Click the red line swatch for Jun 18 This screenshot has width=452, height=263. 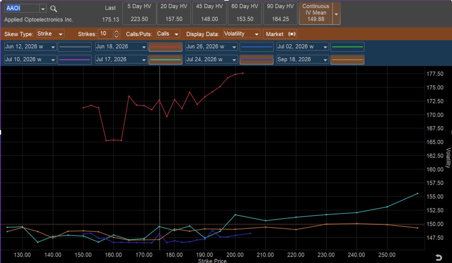click(166, 47)
